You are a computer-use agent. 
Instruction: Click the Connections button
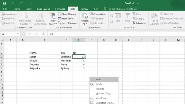point(98,14)
